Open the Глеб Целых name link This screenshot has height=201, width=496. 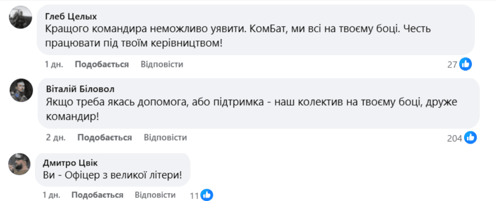pyautogui.click(x=71, y=16)
